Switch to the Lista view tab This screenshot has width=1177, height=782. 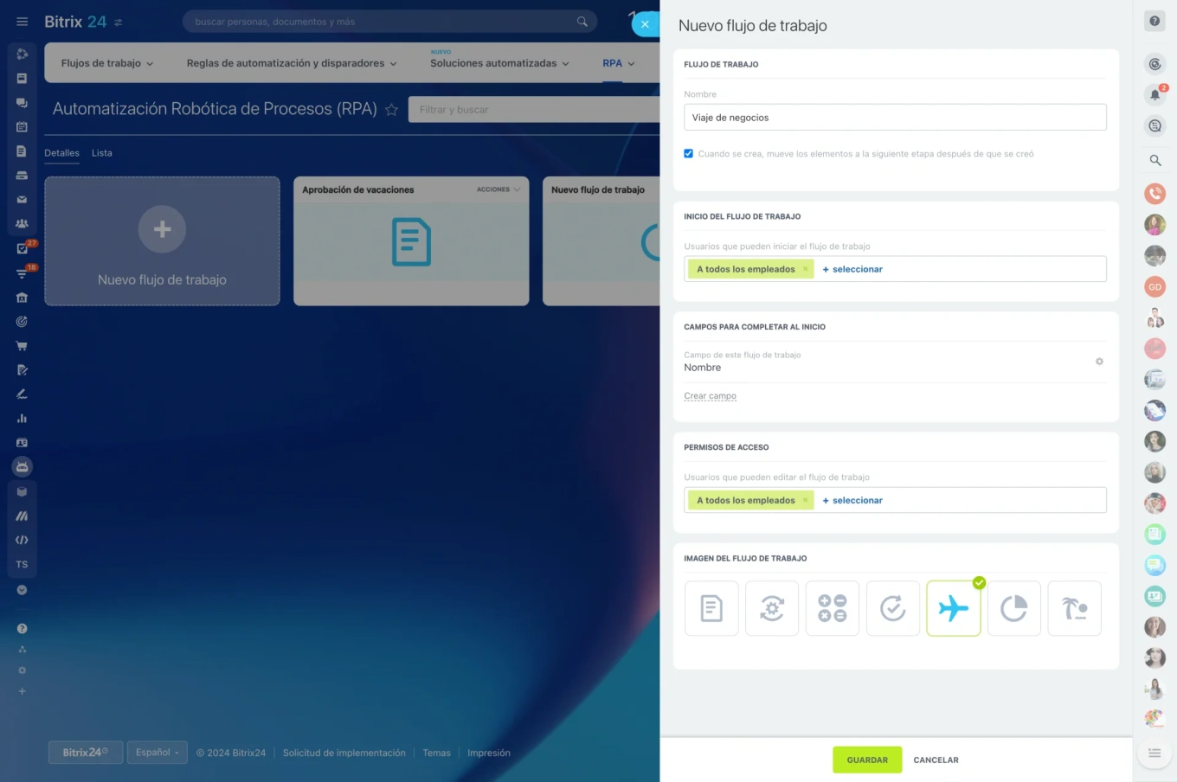(x=102, y=153)
